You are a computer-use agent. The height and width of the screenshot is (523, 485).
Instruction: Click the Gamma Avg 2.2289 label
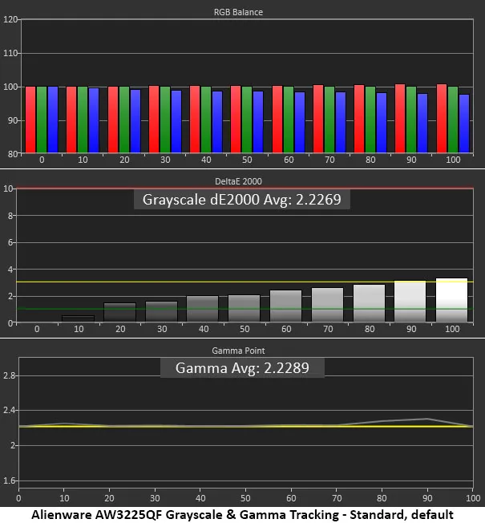click(x=242, y=367)
